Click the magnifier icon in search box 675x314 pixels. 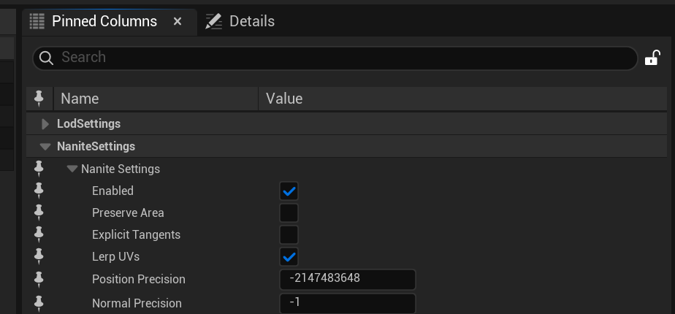[46, 58]
